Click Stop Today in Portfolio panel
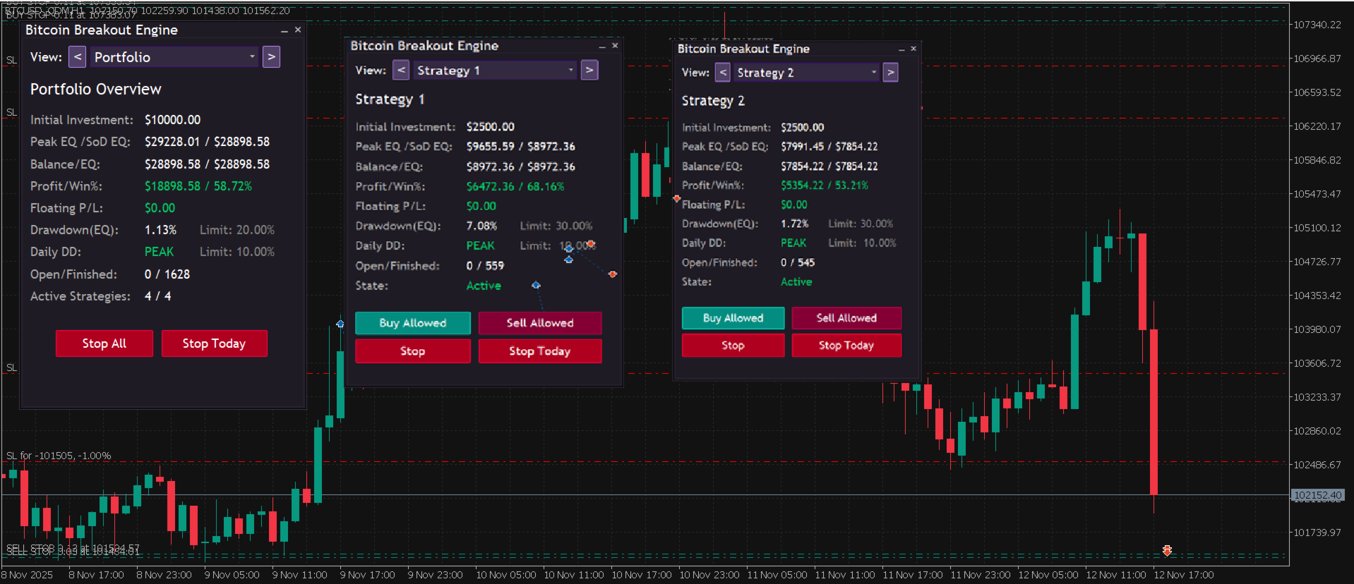 coord(214,343)
